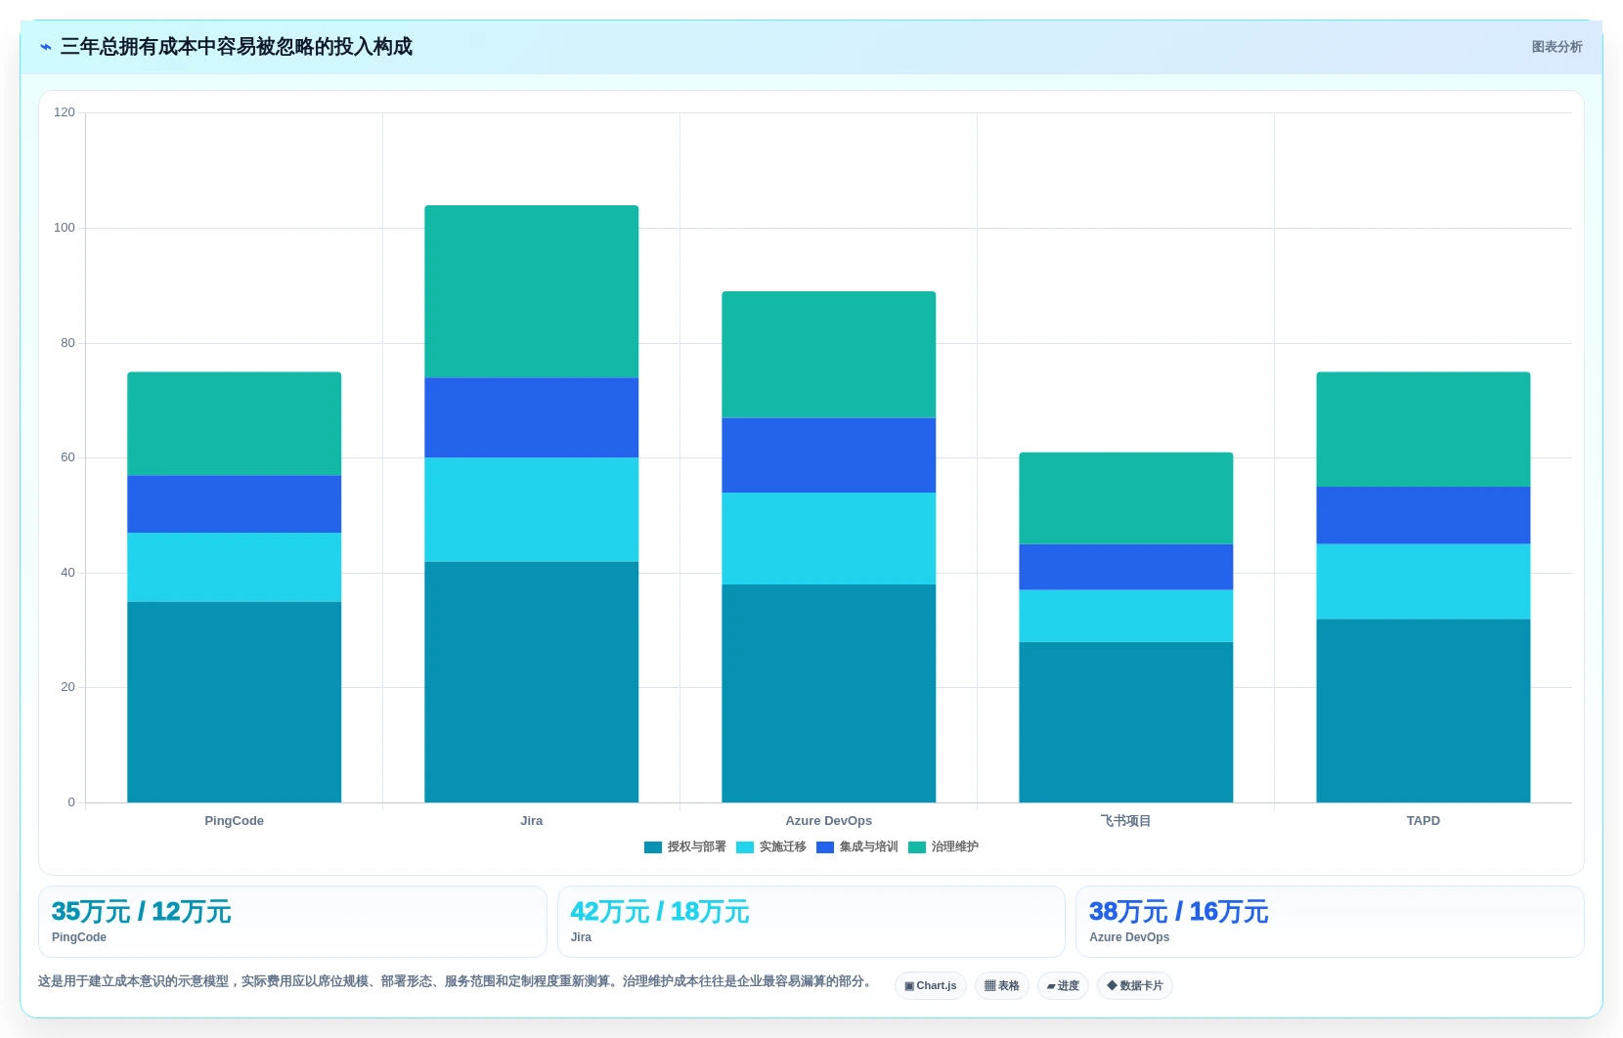Image resolution: width=1623 pixels, height=1038 pixels.
Task: Click the 0 y-axis tick label
Action: coord(71,802)
